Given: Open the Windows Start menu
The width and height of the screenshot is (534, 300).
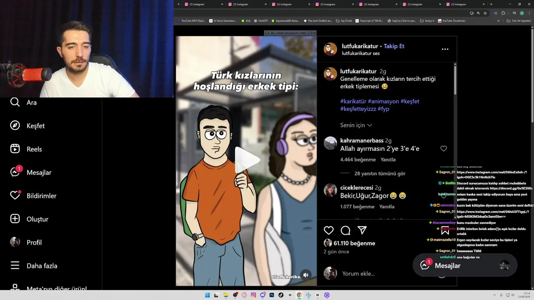Looking at the screenshot, I should tap(207, 295).
